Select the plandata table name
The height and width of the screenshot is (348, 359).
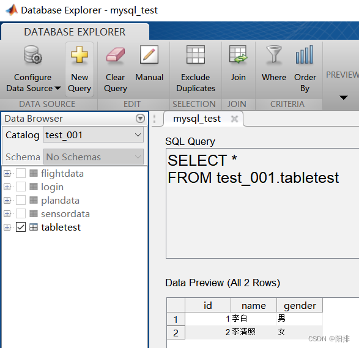pyautogui.click(x=60, y=201)
